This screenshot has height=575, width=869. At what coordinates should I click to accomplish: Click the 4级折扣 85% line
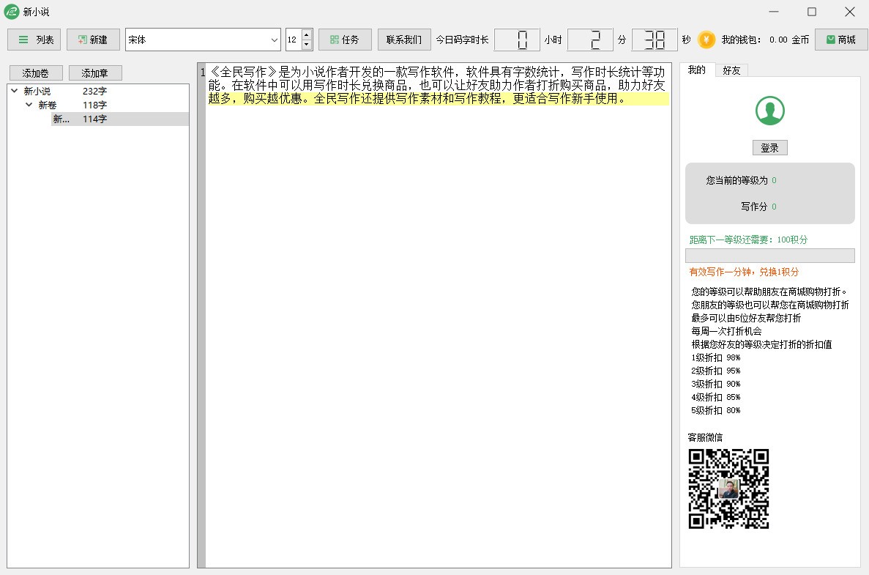pyautogui.click(x=715, y=397)
